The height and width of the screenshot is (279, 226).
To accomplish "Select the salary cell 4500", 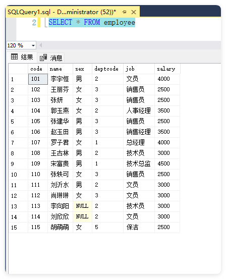I will 167,163.
